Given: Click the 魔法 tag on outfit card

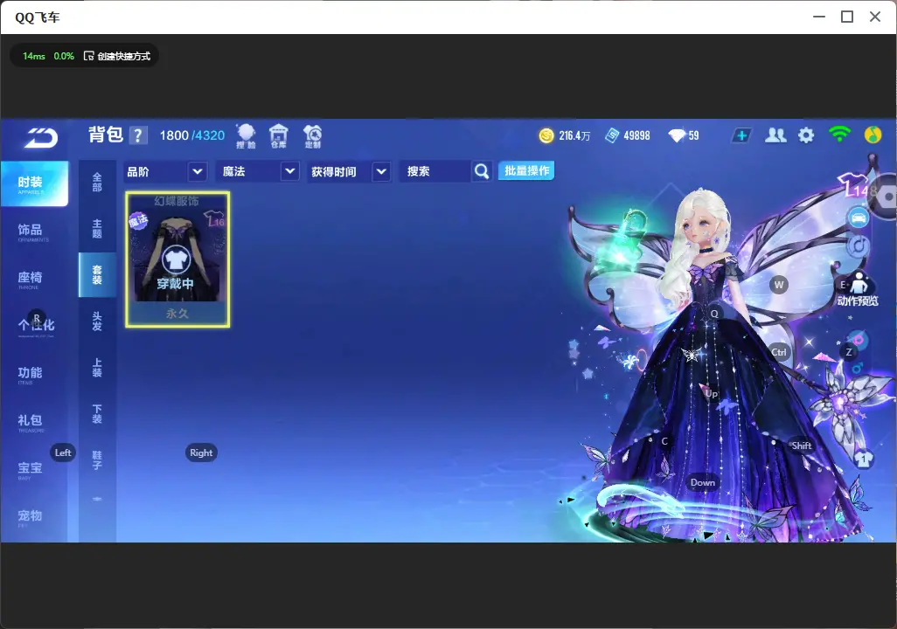Looking at the screenshot, I should click(x=138, y=220).
